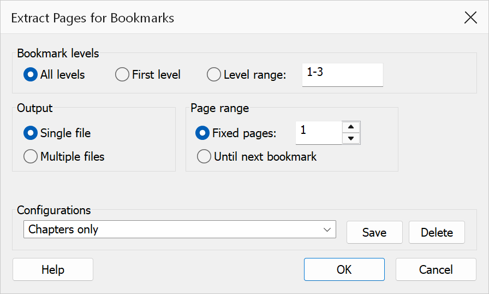
Task: Cancel the extract pages dialog
Action: click(x=436, y=269)
